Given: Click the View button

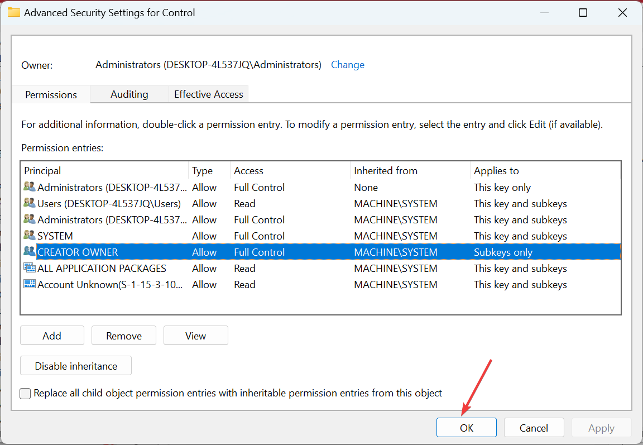Looking at the screenshot, I should pos(195,336).
